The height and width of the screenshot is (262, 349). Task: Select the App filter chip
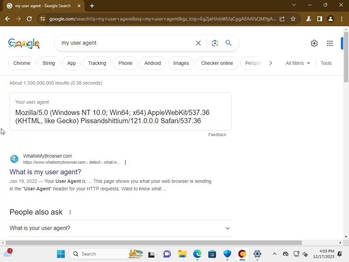(x=72, y=63)
